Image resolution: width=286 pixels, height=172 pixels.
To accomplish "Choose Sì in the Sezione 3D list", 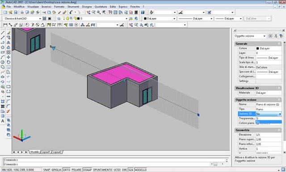I will 269,118.
